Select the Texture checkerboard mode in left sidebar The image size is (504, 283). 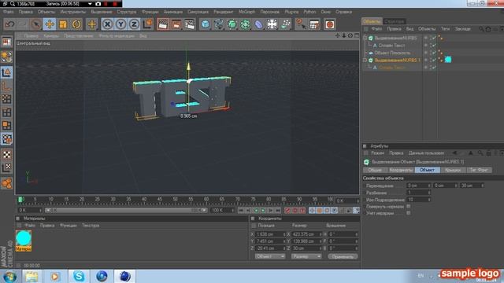pyautogui.click(x=6, y=155)
